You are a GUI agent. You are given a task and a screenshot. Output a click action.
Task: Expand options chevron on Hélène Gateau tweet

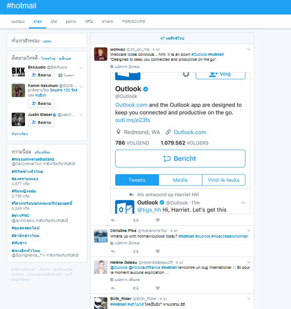tap(249, 262)
